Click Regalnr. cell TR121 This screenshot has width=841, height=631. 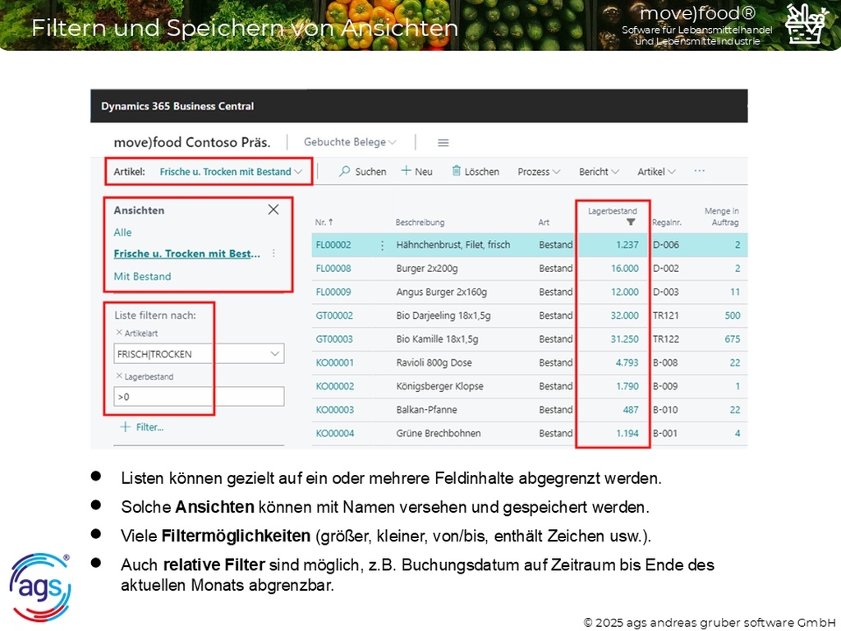point(665,315)
